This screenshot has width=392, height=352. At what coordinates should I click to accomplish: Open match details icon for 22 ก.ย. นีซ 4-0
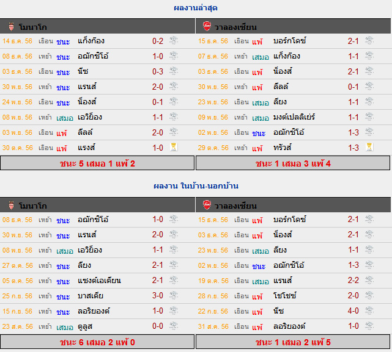click(x=369, y=311)
